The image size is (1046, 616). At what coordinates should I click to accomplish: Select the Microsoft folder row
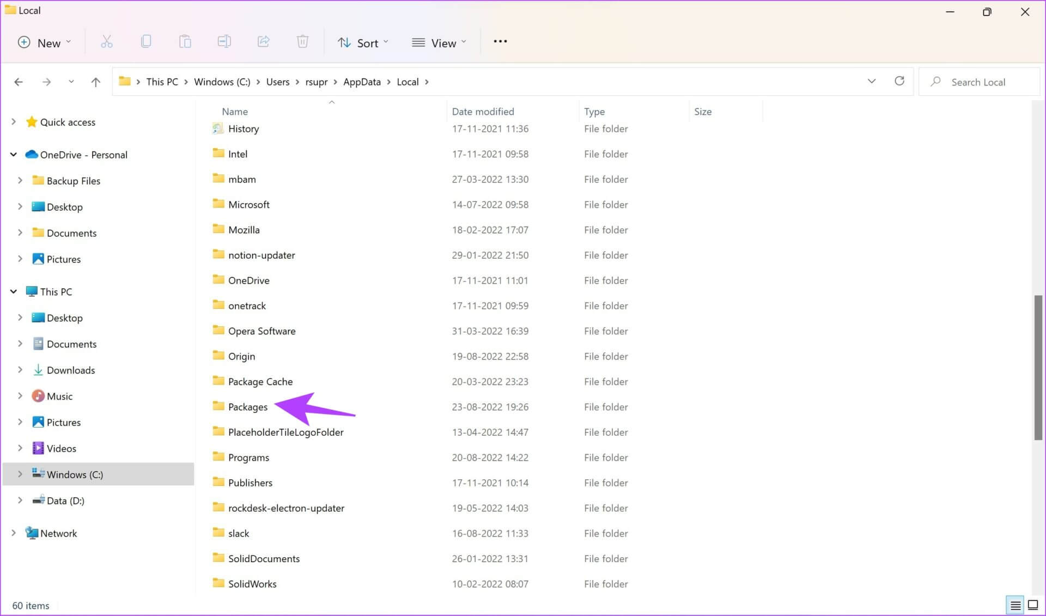coord(249,204)
